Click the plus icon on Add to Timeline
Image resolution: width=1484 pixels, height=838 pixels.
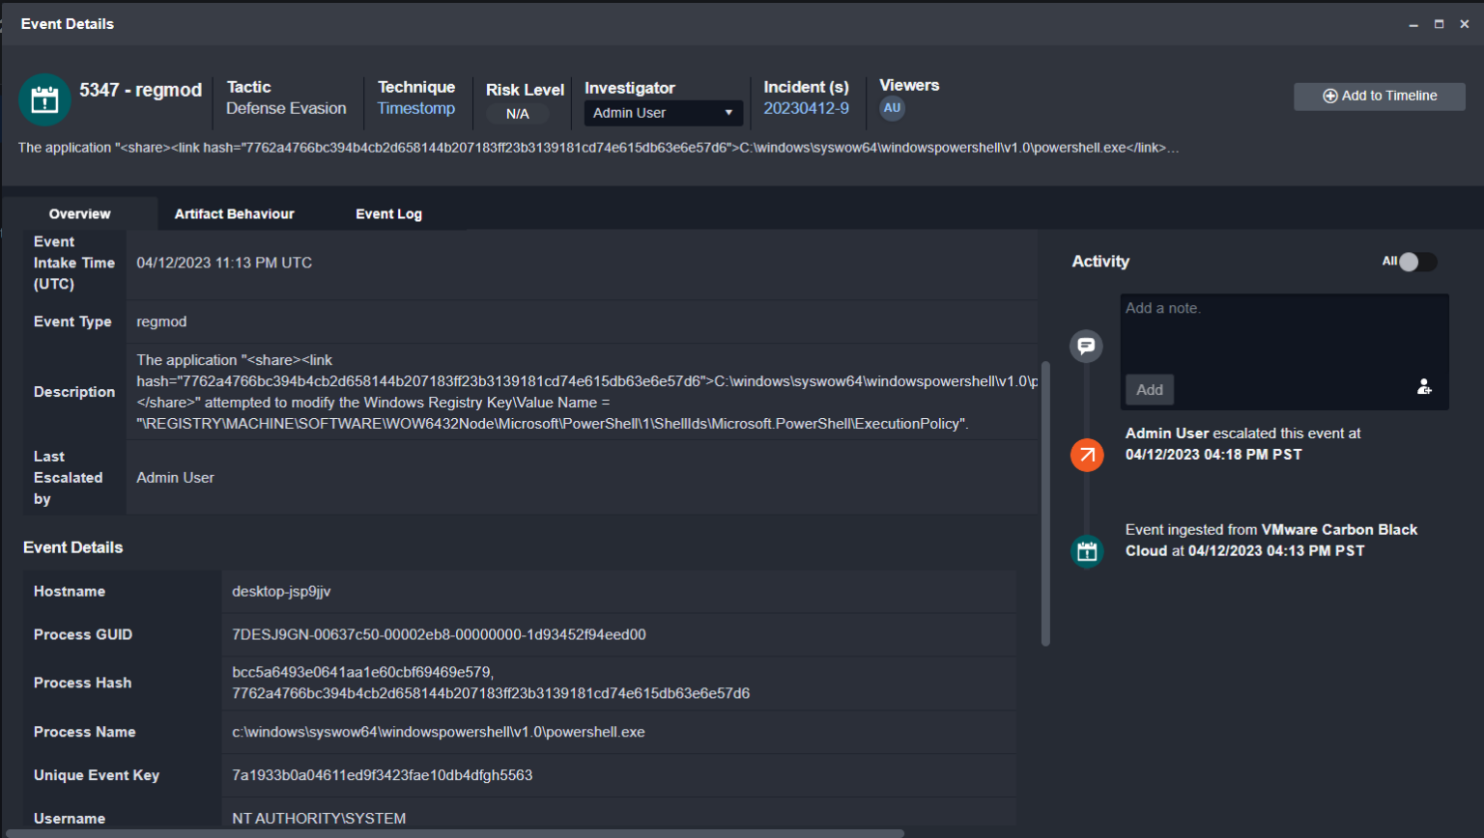click(1330, 96)
